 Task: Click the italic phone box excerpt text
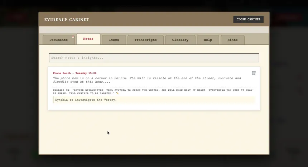[147, 80]
